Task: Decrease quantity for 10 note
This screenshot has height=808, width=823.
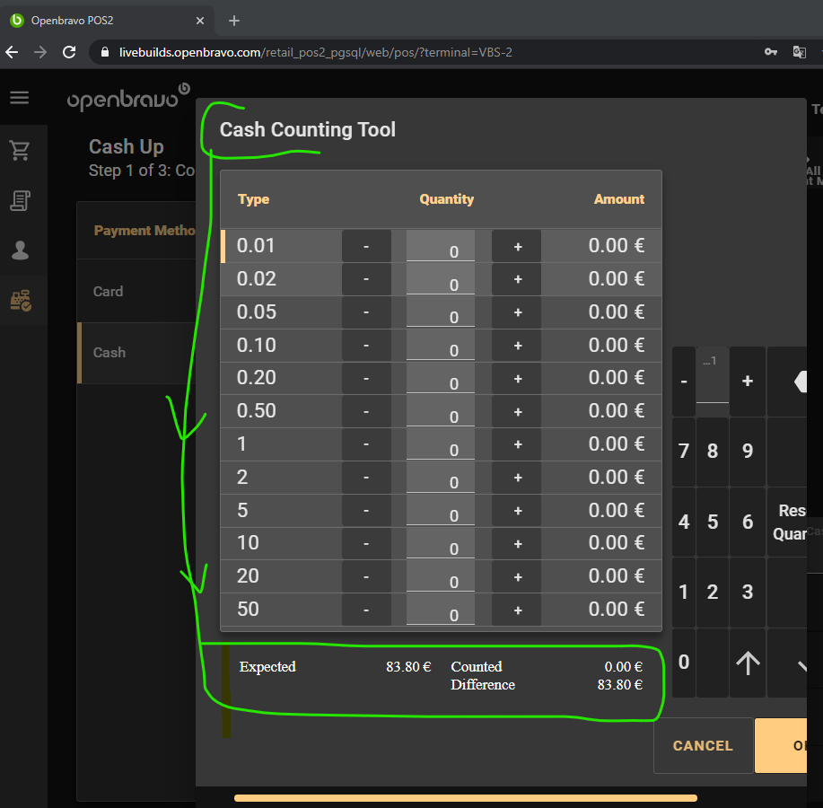Action: click(x=366, y=543)
